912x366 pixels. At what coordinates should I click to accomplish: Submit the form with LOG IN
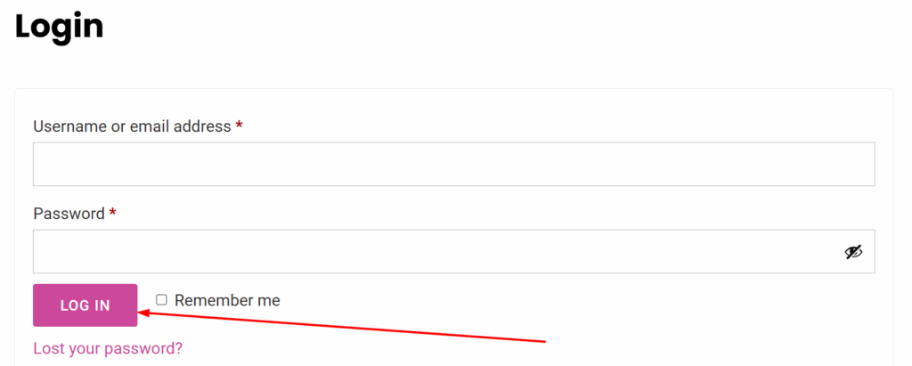pyautogui.click(x=85, y=305)
